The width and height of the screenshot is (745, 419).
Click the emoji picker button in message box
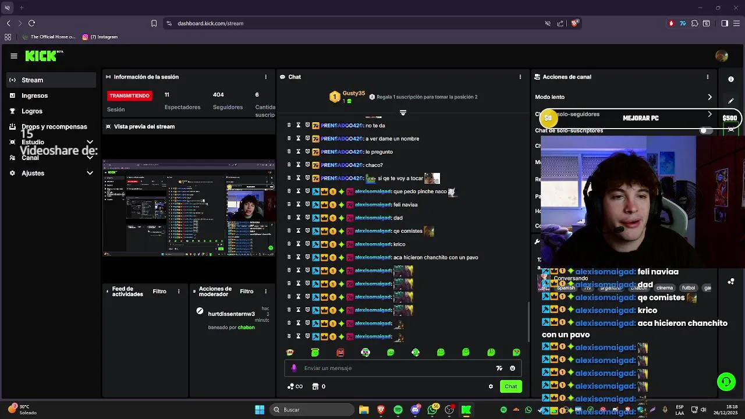pyautogui.click(x=513, y=368)
